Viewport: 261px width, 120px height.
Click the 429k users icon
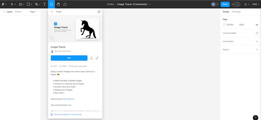click(60, 66)
